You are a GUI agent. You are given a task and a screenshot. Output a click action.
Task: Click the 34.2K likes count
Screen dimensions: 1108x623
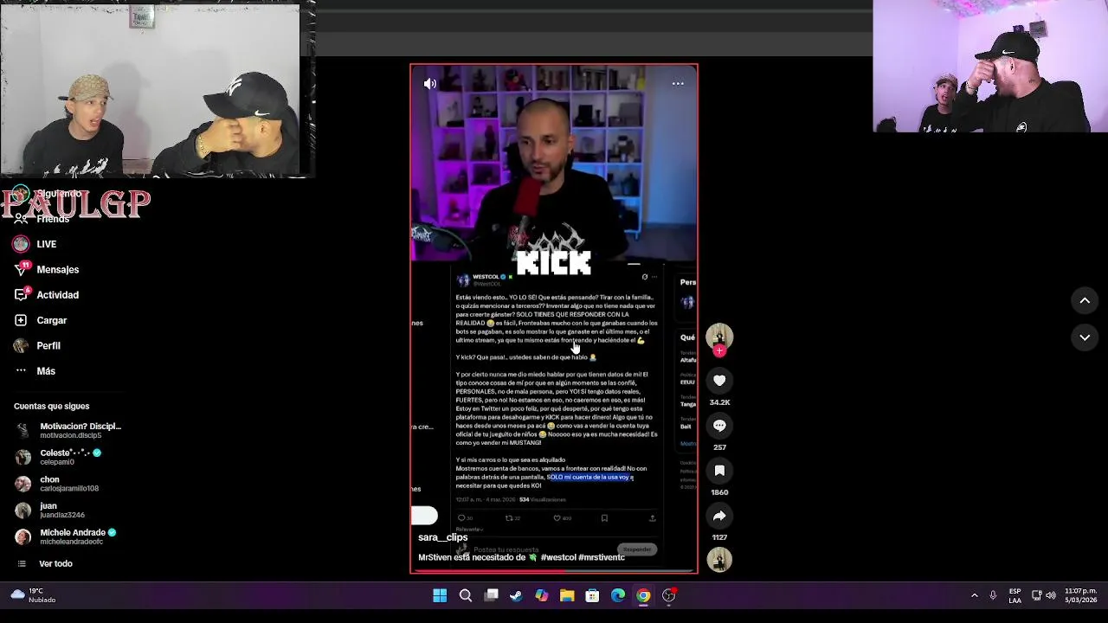719,402
